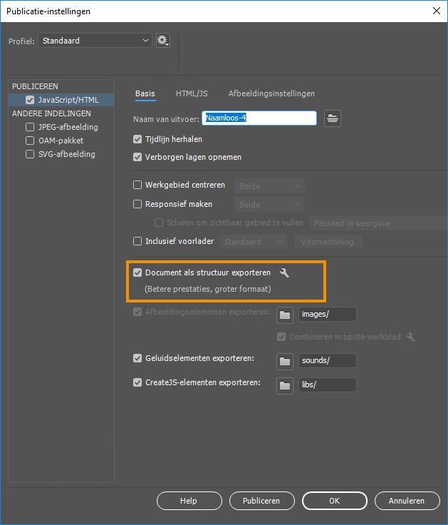448x525 pixels.
Task: Select JavaScript/HTML row in list
Action: [x=61, y=100]
